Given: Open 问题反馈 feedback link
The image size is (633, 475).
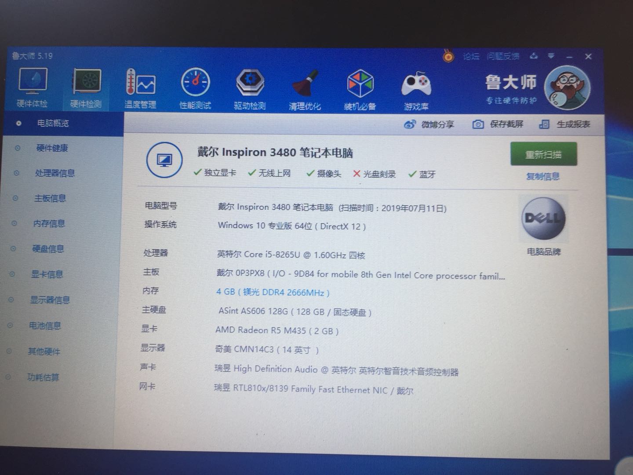Looking at the screenshot, I should pos(503,56).
